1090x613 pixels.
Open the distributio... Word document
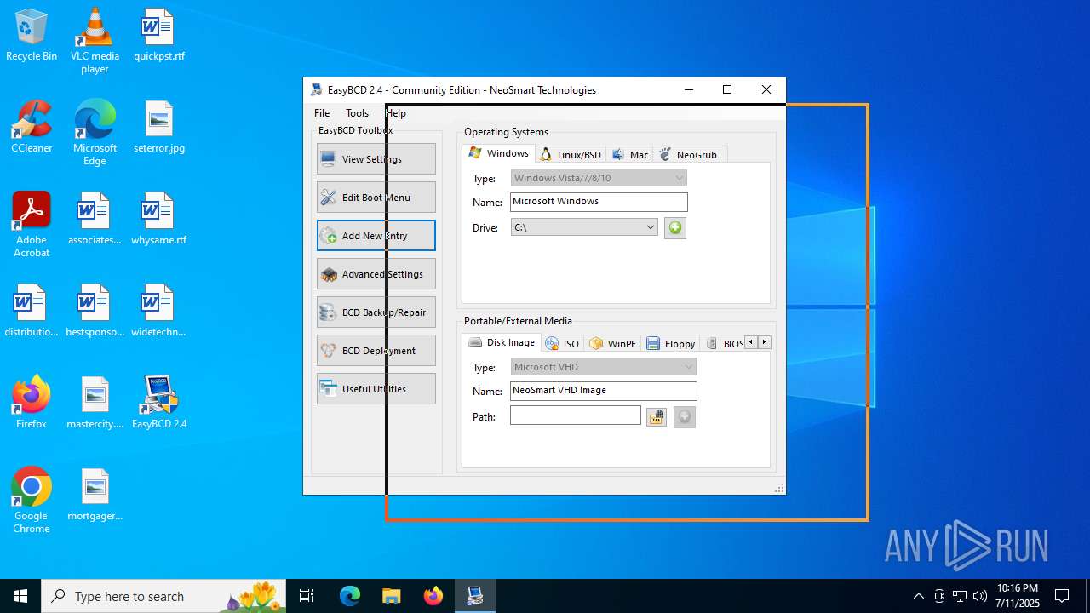(32, 312)
